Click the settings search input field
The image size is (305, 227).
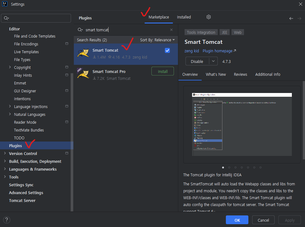pyautogui.click(x=36, y=18)
